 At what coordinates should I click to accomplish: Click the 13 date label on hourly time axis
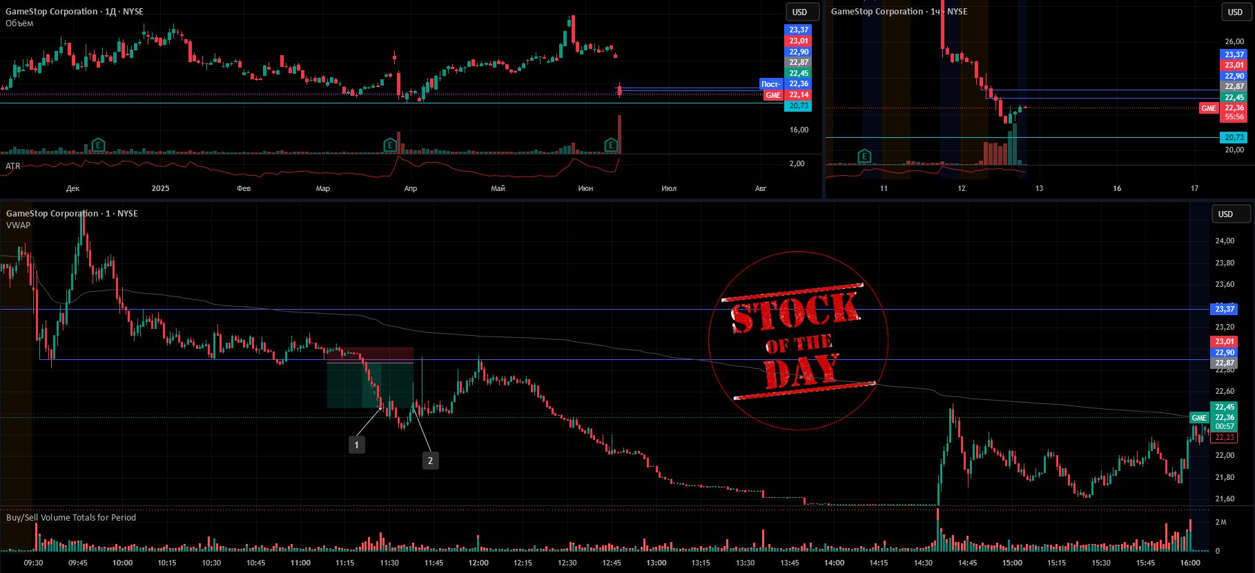coord(1039,188)
